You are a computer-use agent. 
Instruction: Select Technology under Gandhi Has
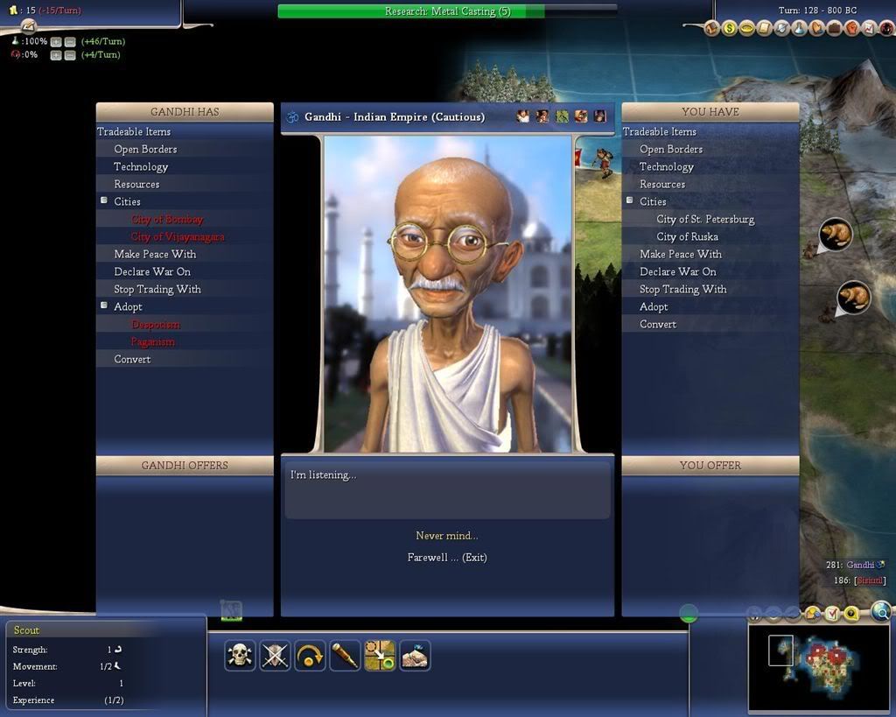click(x=141, y=167)
